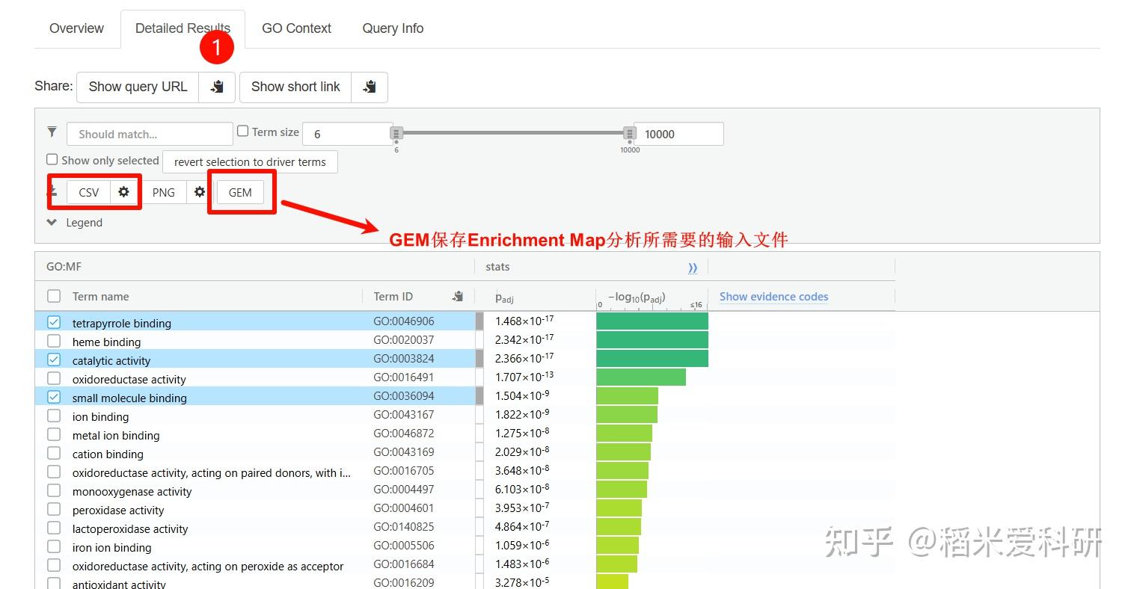Enable Show only selected
Viewport: 1131px width, 589px height.
point(52,158)
